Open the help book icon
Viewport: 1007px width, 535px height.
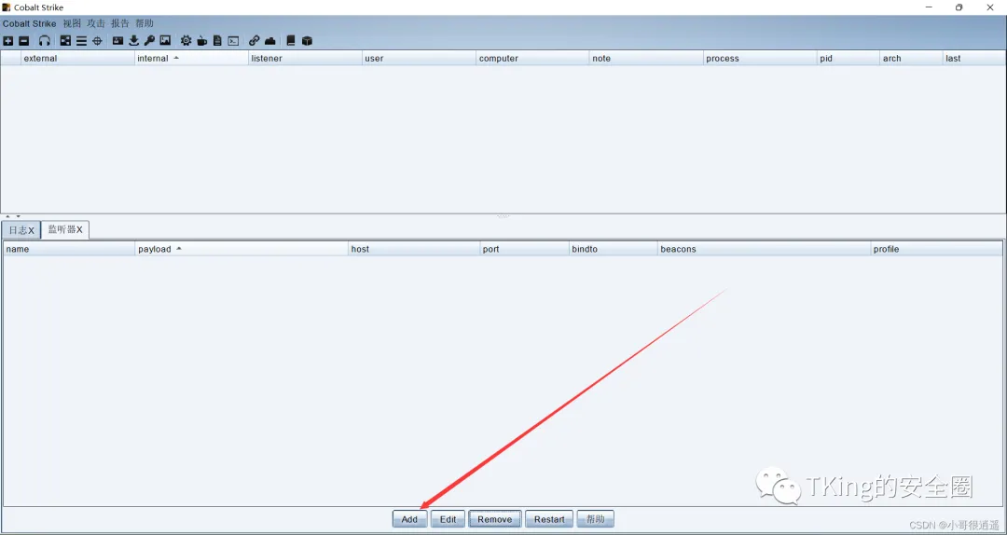coord(291,40)
